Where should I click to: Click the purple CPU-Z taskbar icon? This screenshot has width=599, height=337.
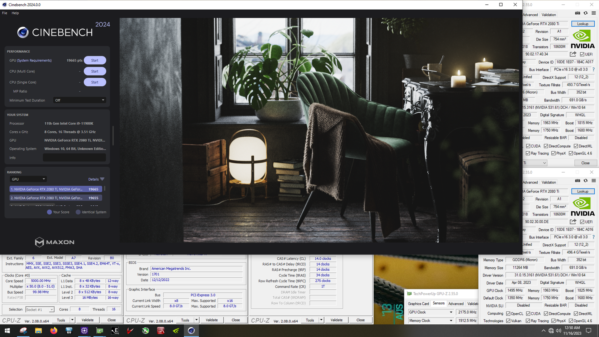pos(84,330)
